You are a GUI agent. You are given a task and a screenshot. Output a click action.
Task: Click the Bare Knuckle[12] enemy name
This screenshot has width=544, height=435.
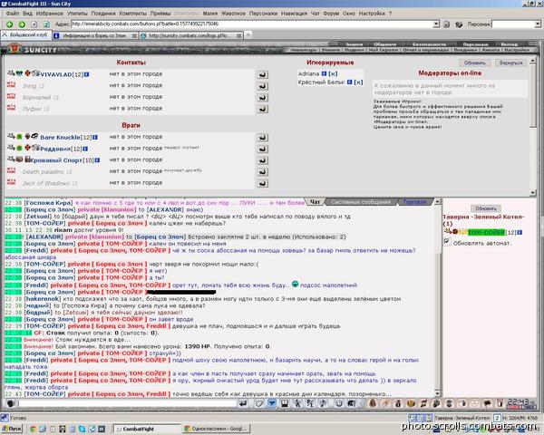[65, 138]
